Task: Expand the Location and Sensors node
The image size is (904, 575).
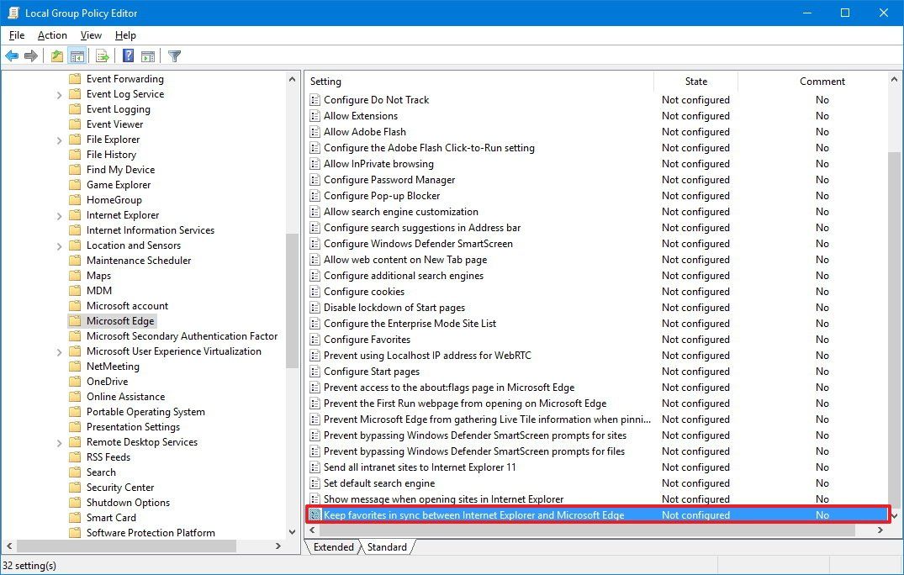Action: tap(57, 245)
